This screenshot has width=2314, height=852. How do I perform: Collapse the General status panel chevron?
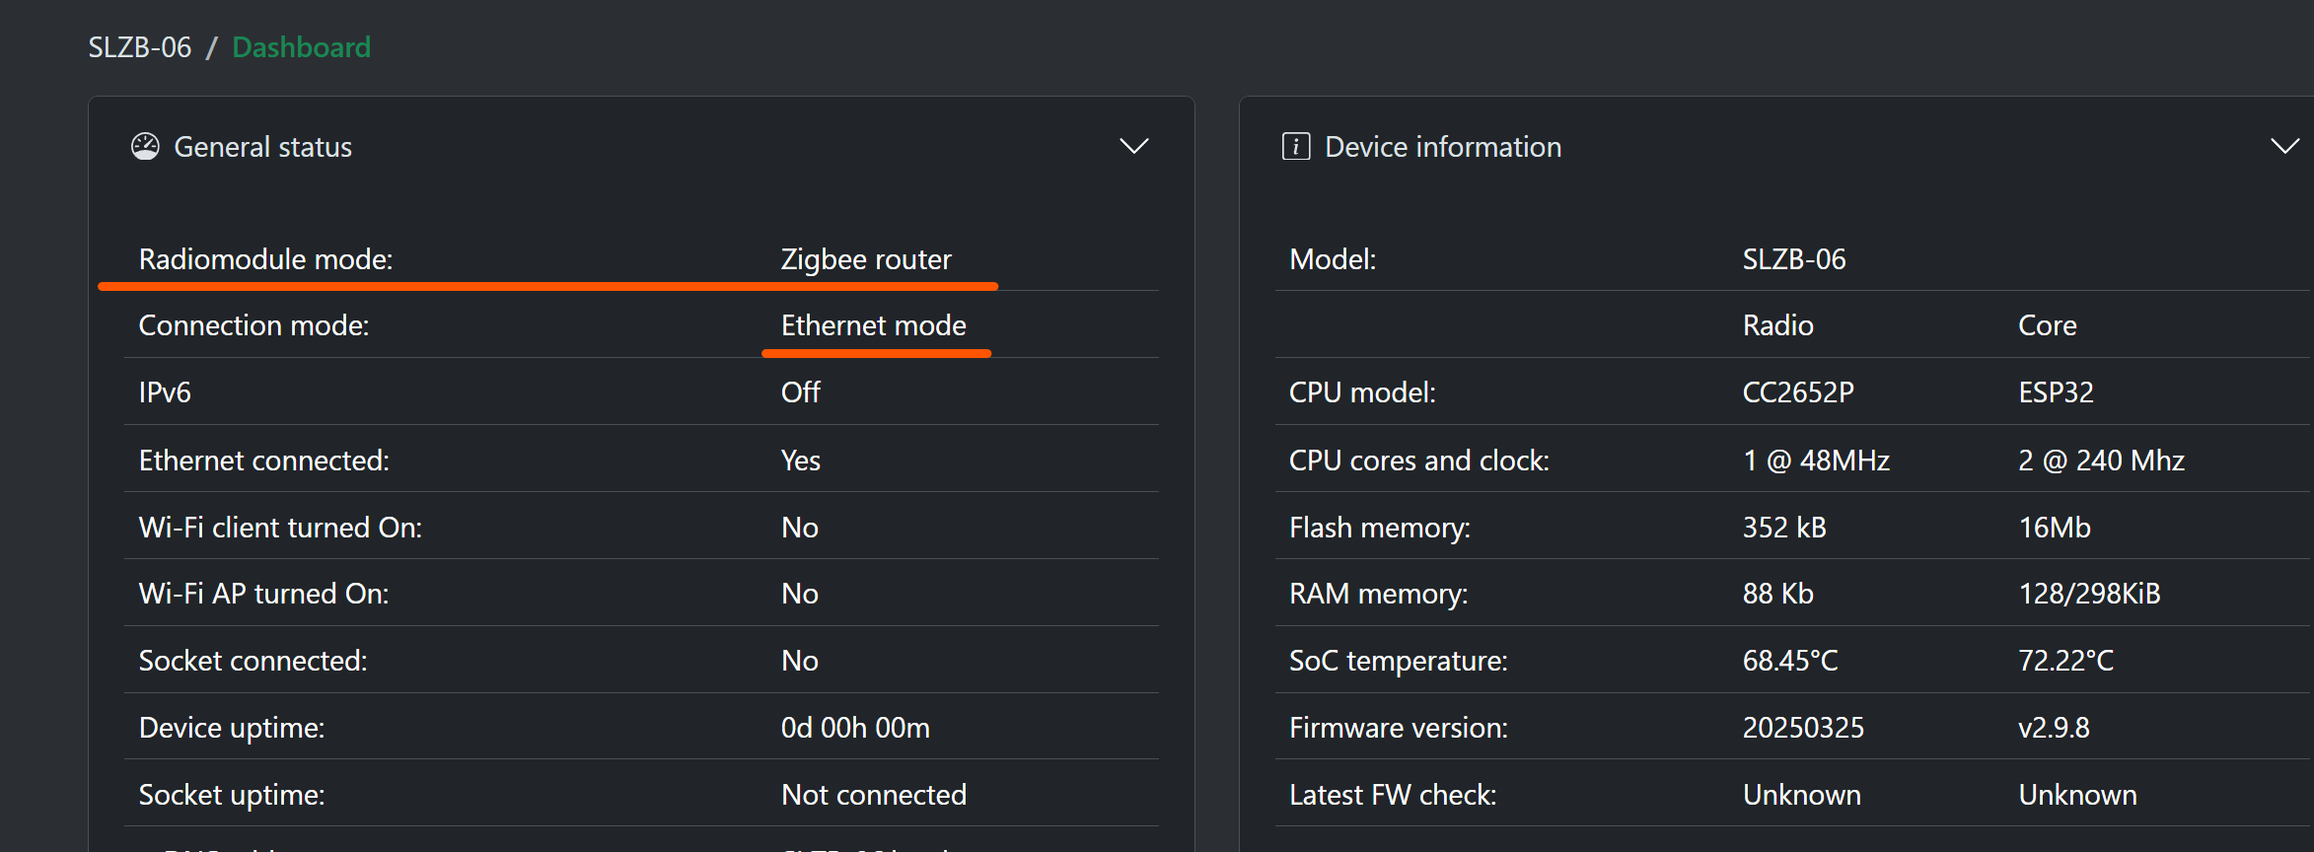(1133, 147)
